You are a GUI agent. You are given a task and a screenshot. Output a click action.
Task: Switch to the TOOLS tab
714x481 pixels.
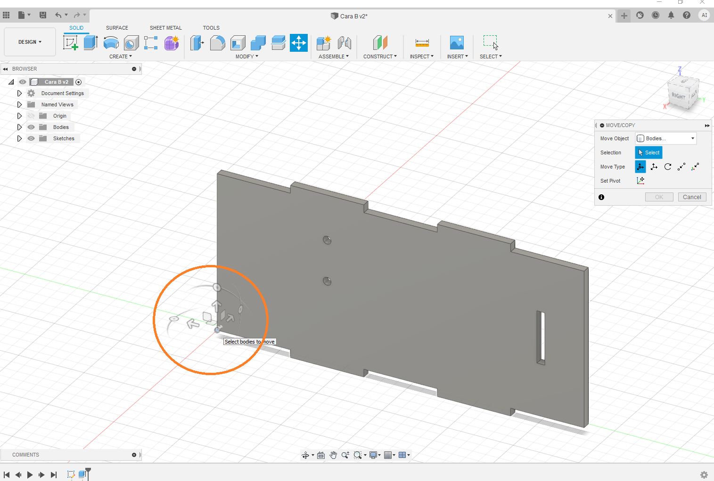pos(211,28)
